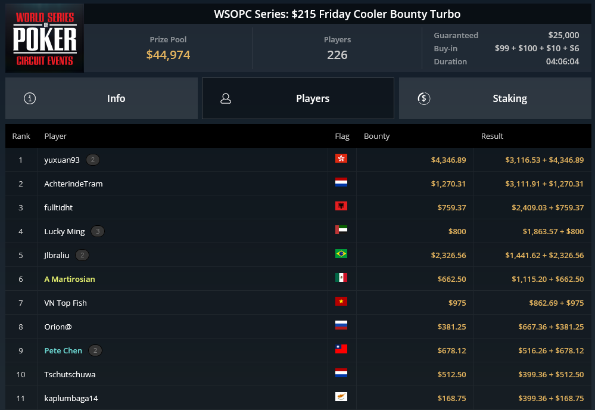The image size is (595, 410).
Task: Click the Mexico flag for A Martirosian
Action: pyautogui.click(x=341, y=278)
